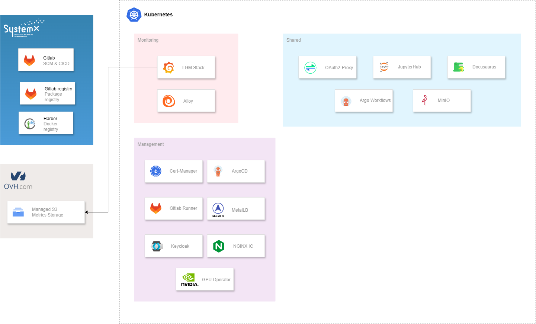The image size is (536, 324).
Task: Select the Gitlab SCM & CICD box
Action: coord(46,60)
